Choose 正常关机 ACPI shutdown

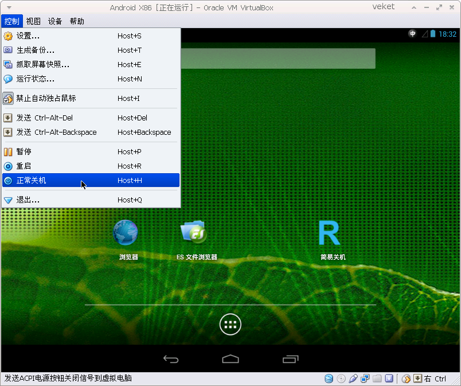pos(91,180)
